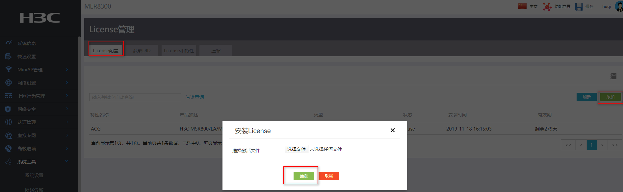Viewport: 623px width, 192px height.
Task: Click the notebook icon above the table
Action: (613, 76)
